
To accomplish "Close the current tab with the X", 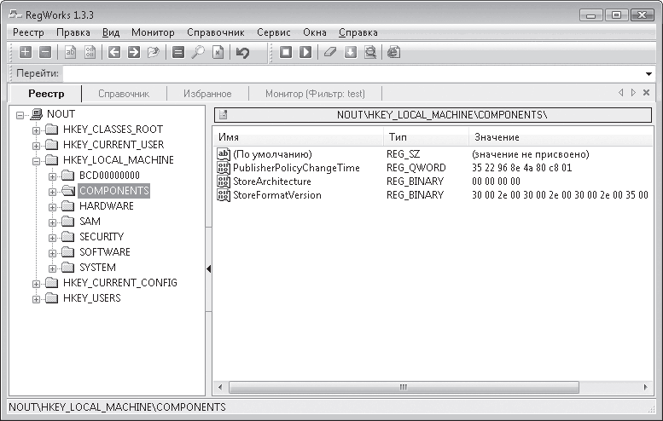I will point(646,93).
